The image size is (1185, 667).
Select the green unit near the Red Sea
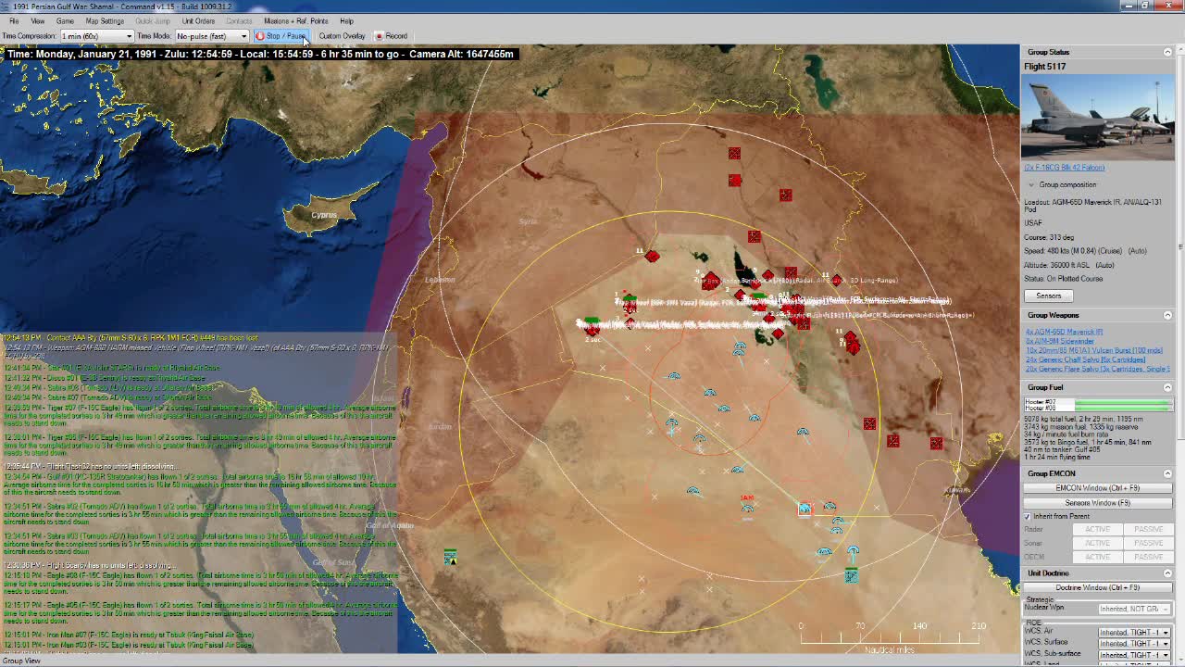(450, 557)
